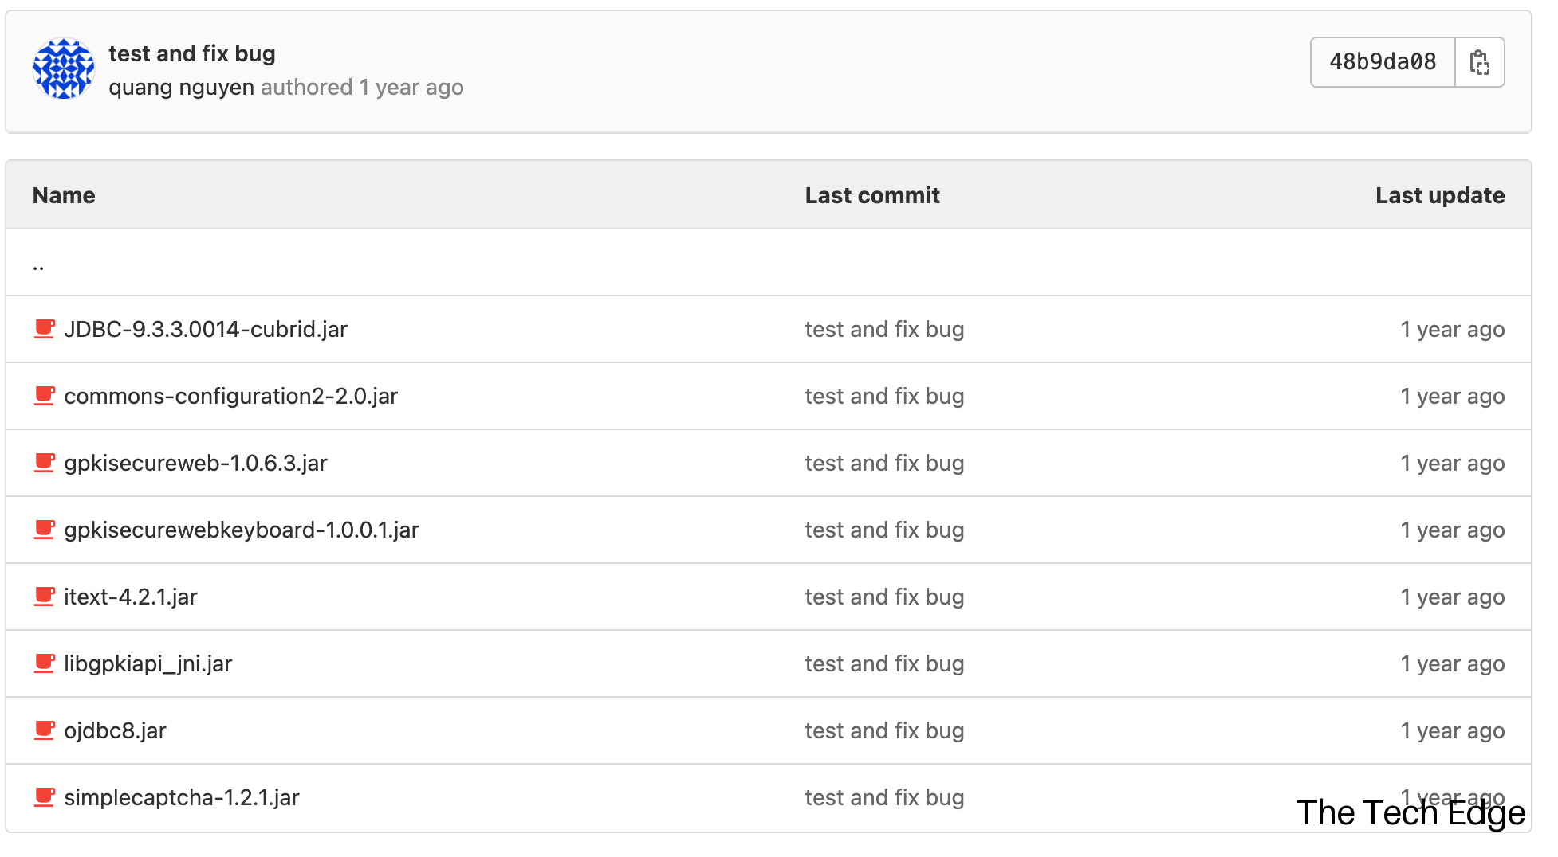Click the Java icon beside JDBC-9.3.3.0014-cubrid.jar
Screen dimensions: 1558x857
pyautogui.click(x=45, y=329)
